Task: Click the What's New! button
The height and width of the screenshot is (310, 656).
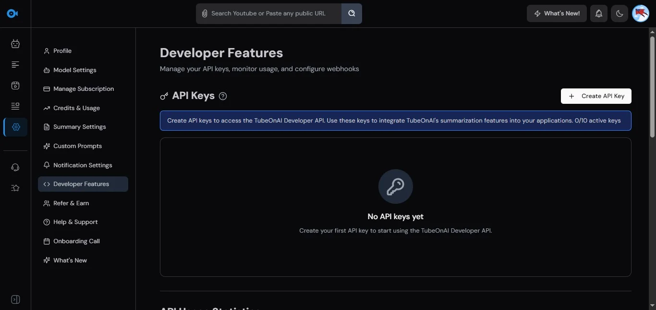Action: pos(557,13)
